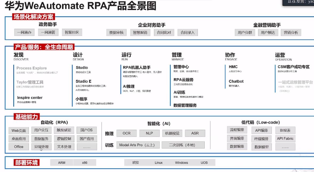Select the 营销分析 box
This screenshot has width=314, height=172.
click(x=291, y=33)
